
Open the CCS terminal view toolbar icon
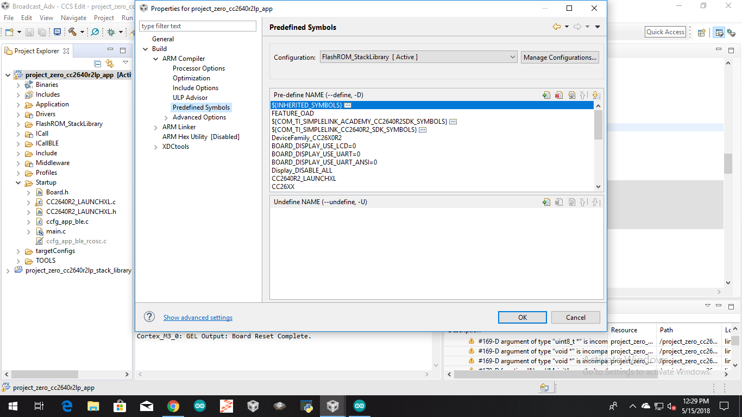tap(57, 32)
